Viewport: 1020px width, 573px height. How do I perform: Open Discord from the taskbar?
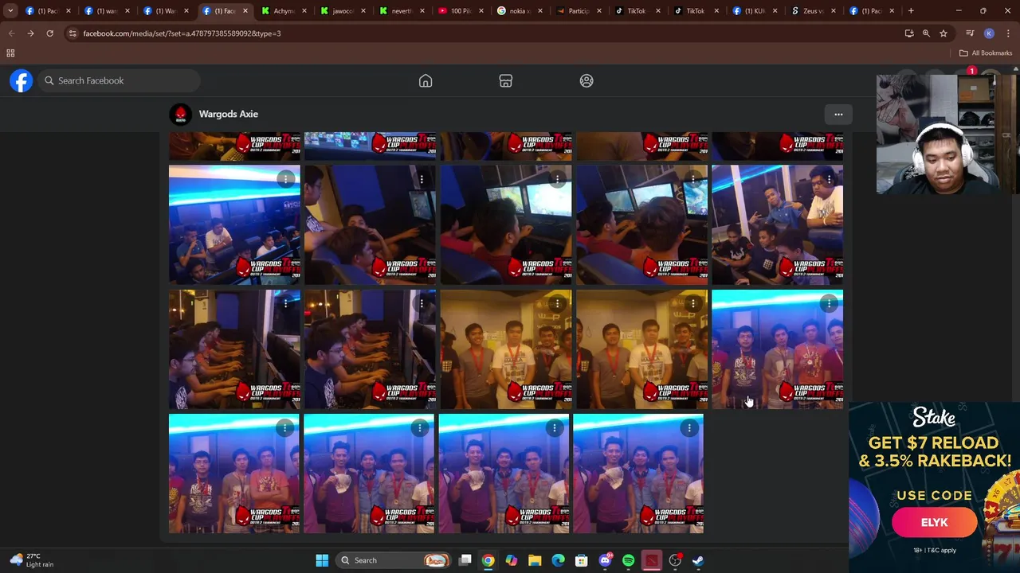pos(605,560)
